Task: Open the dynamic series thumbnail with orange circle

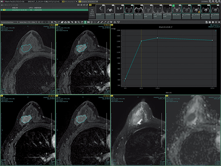Action: point(196,11)
